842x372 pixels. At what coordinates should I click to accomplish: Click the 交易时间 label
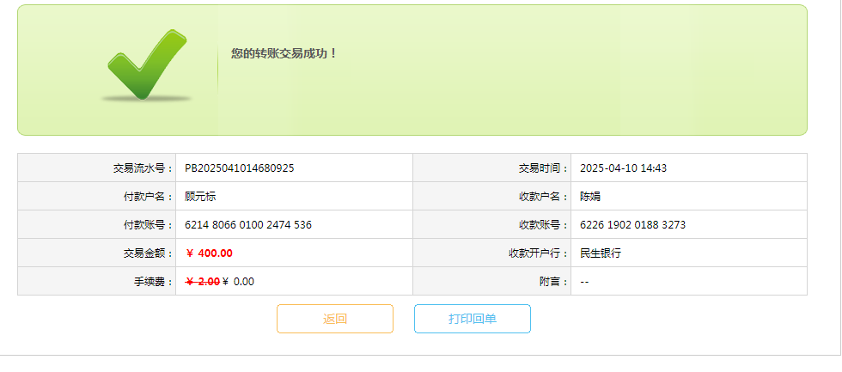click(x=539, y=168)
